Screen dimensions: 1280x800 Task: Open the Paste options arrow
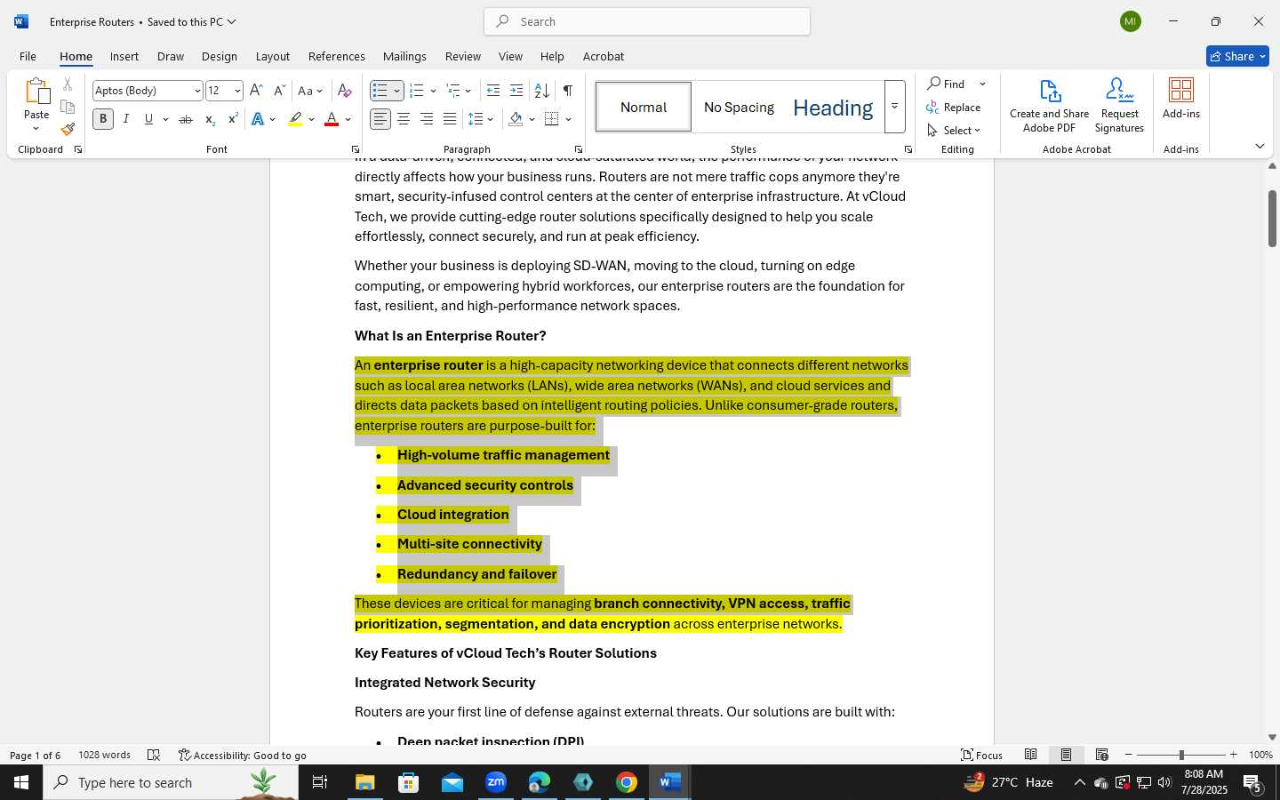coord(36,129)
